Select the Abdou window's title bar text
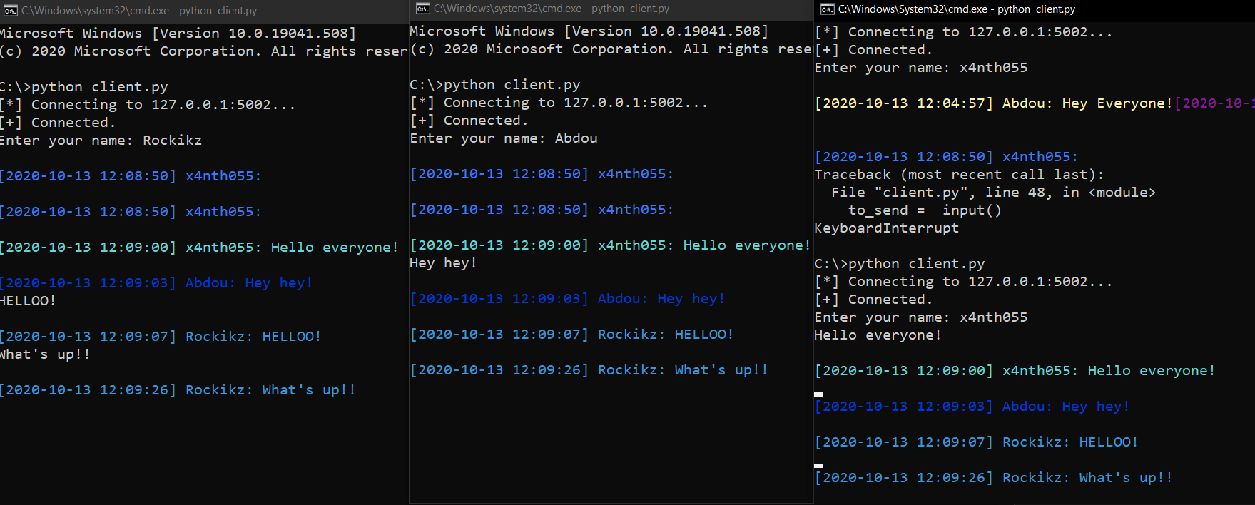The height and width of the screenshot is (505, 1255). [x=551, y=9]
